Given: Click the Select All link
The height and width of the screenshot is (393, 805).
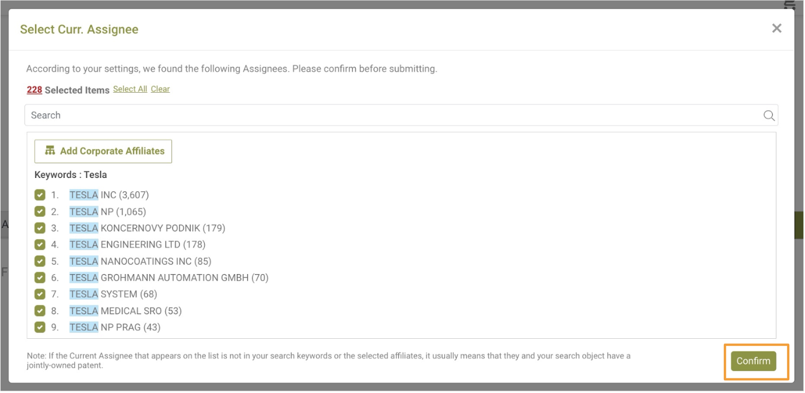Looking at the screenshot, I should click(130, 89).
